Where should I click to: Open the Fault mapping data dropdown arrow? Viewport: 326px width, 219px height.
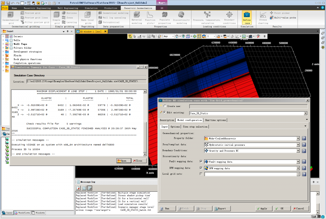click(x=298, y=162)
